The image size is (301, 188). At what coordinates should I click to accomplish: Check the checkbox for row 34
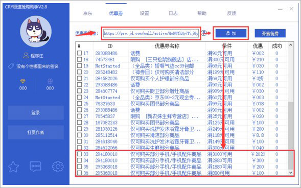[x=80, y=160]
